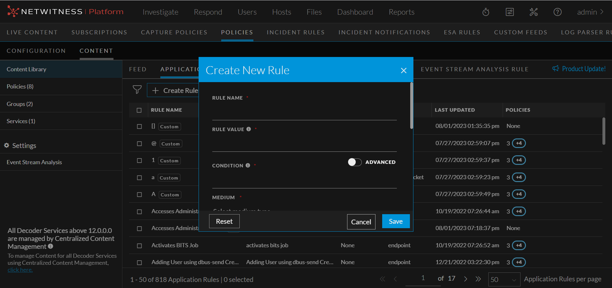Viewport: 612px width, 288px height.
Task: Expand the +4 policies badge in second row
Action: point(519,143)
